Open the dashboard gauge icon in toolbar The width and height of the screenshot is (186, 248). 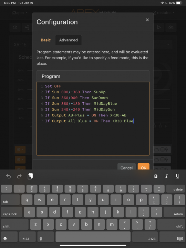[15, 28]
